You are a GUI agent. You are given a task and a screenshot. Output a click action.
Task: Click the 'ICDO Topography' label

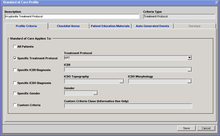pyautogui.click(x=76, y=77)
